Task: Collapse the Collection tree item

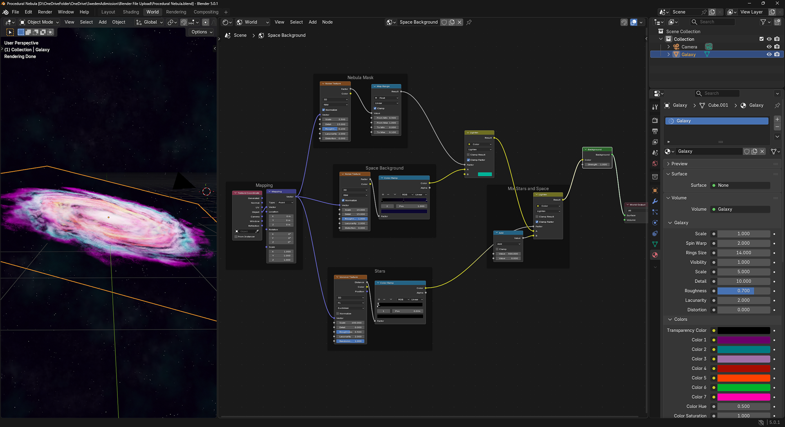Action: tap(661, 39)
